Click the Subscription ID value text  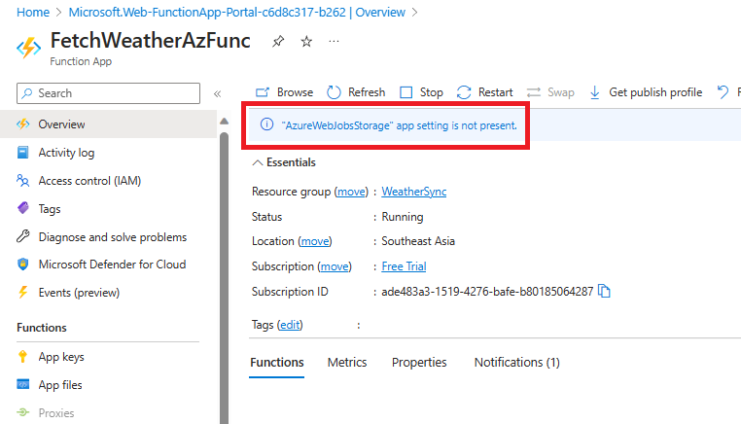[487, 292]
